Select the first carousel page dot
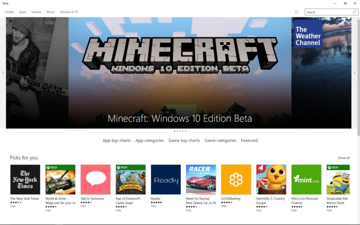 pyautogui.click(x=174, y=131)
